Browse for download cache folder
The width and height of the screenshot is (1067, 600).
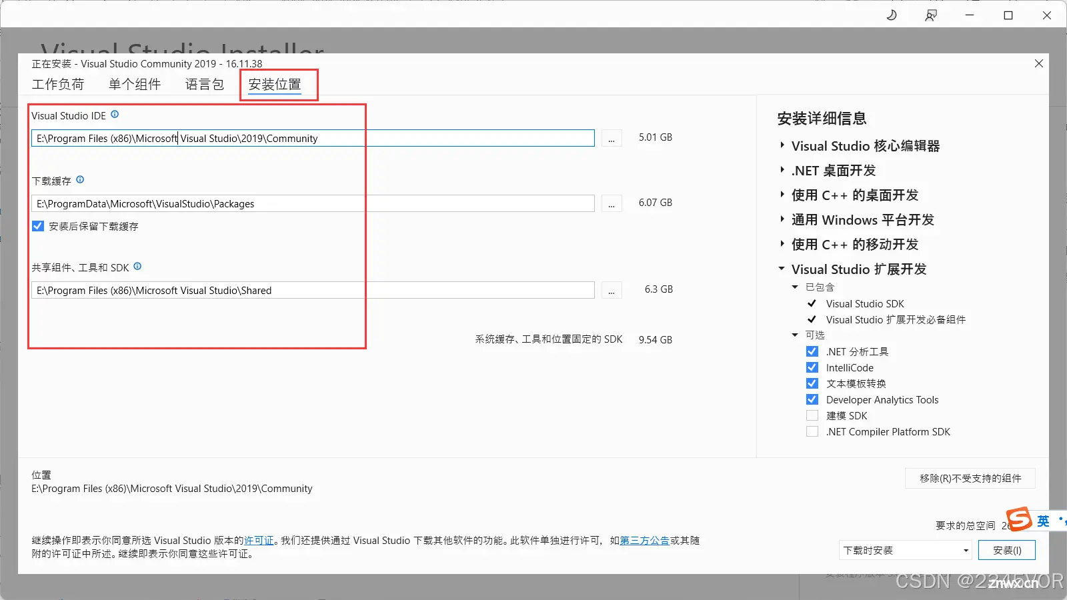point(612,203)
